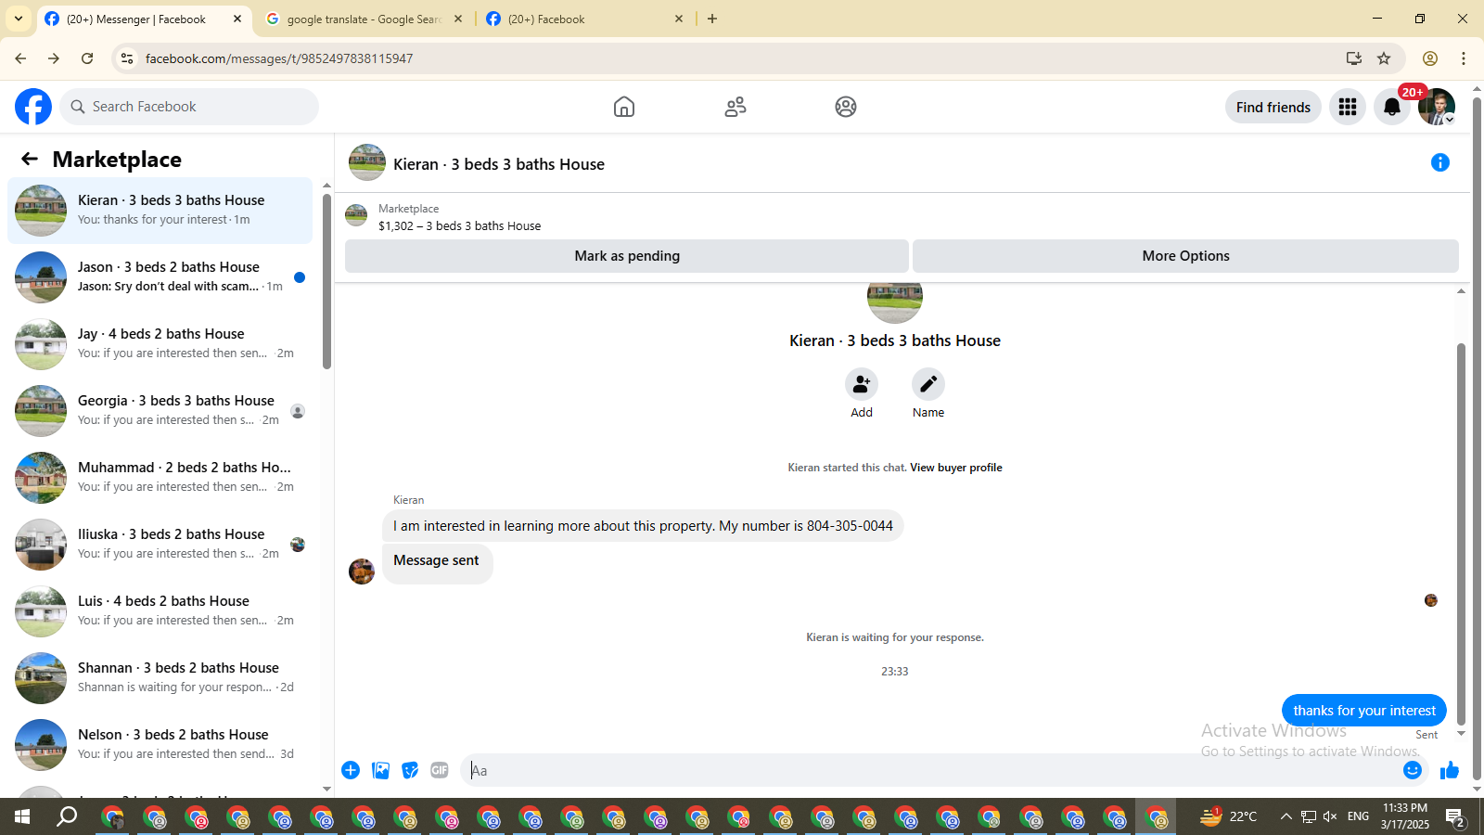The width and height of the screenshot is (1484, 835).
Task: Show hidden system tray icons
Action: coord(1286,816)
